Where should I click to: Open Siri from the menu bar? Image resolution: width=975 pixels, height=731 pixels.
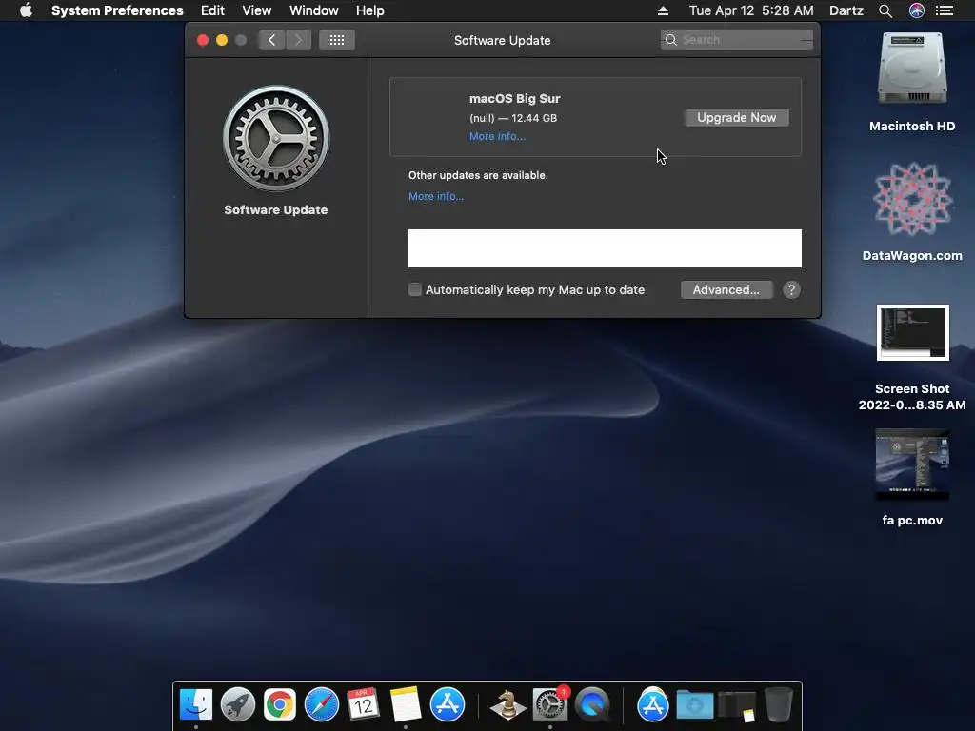pos(917,10)
